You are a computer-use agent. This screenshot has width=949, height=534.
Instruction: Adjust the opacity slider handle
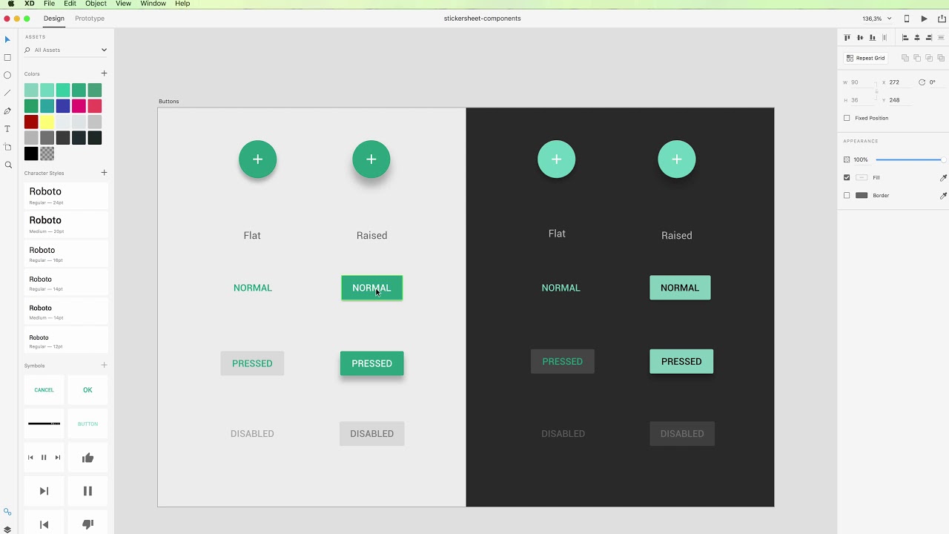coord(942,159)
